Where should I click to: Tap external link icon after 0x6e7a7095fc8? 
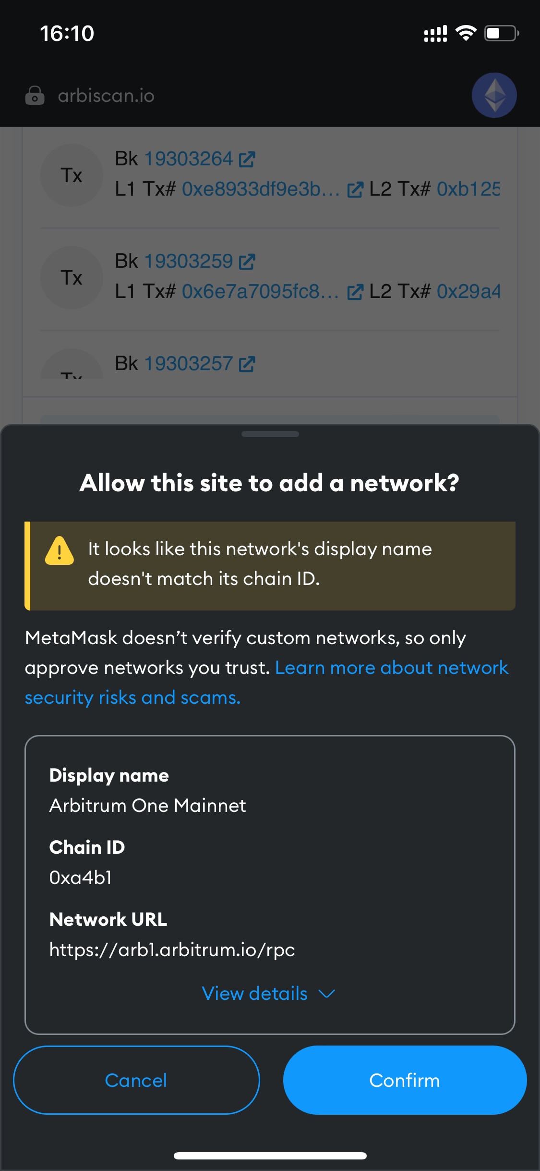click(355, 292)
